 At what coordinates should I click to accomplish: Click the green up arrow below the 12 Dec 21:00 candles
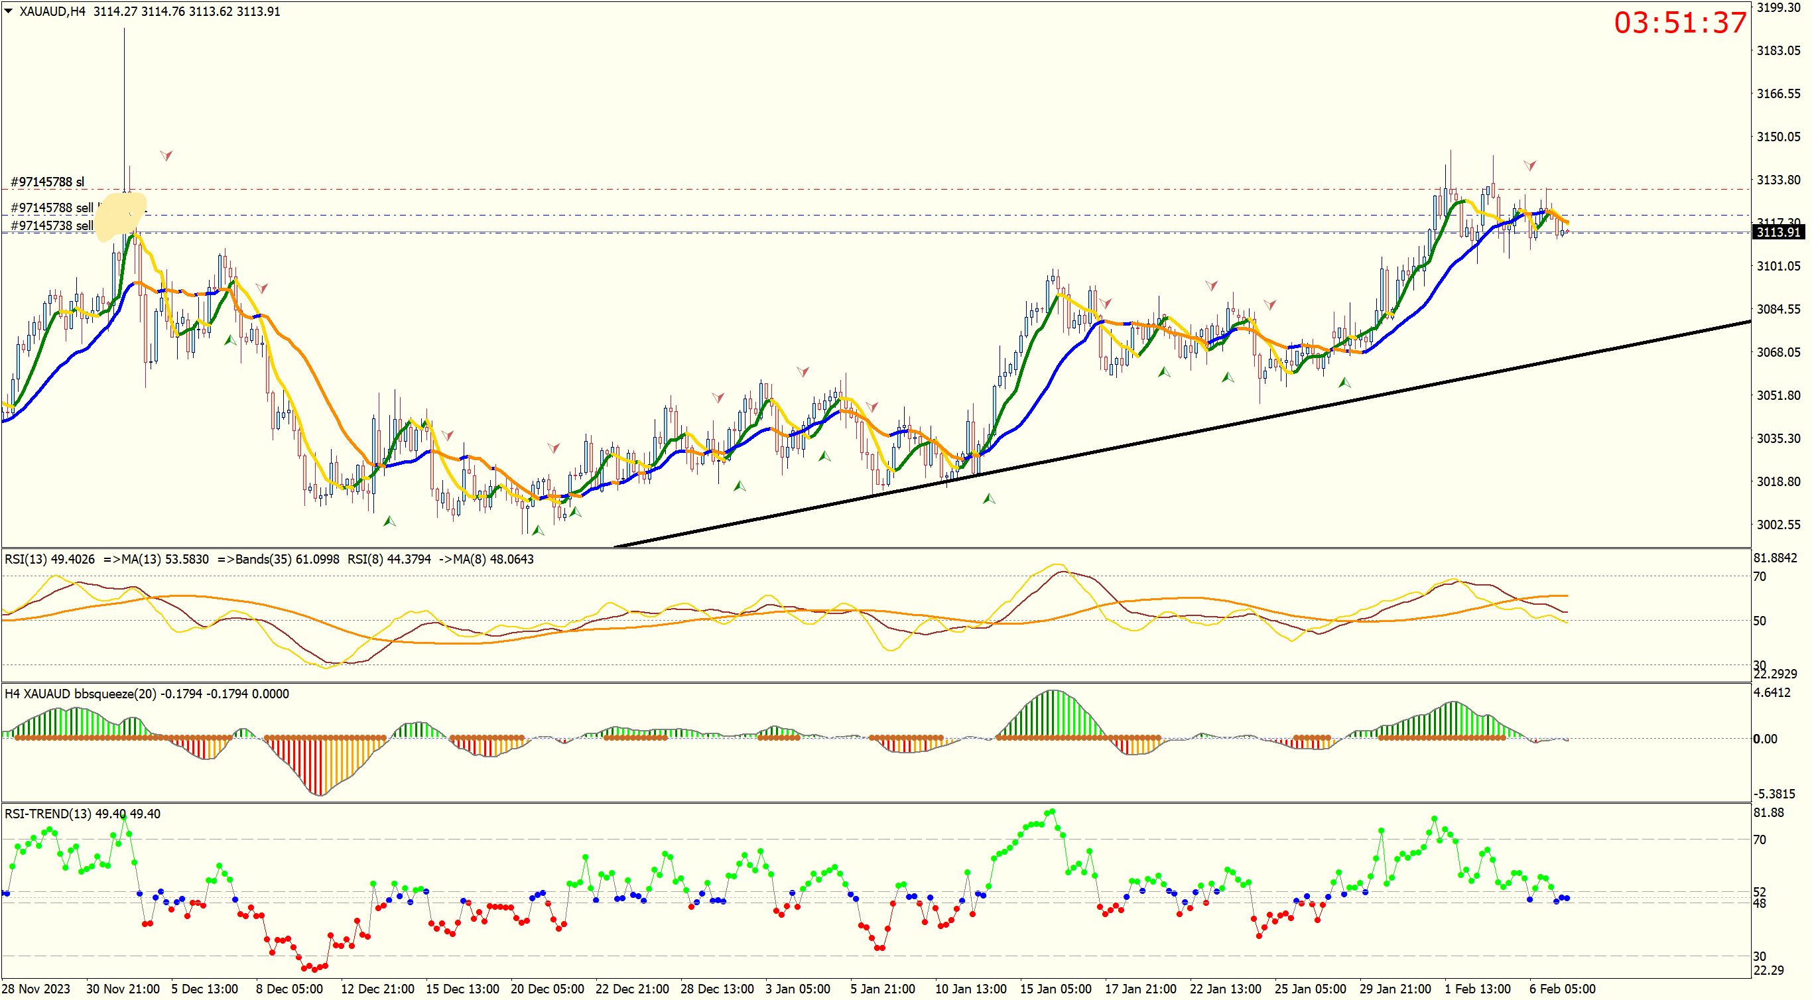pos(389,521)
